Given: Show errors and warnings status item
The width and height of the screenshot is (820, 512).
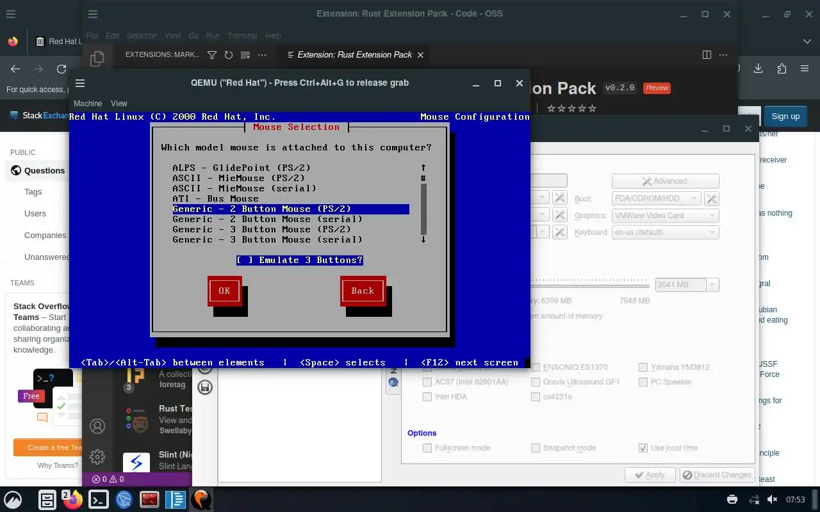Looking at the screenshot, I should 108,479.
